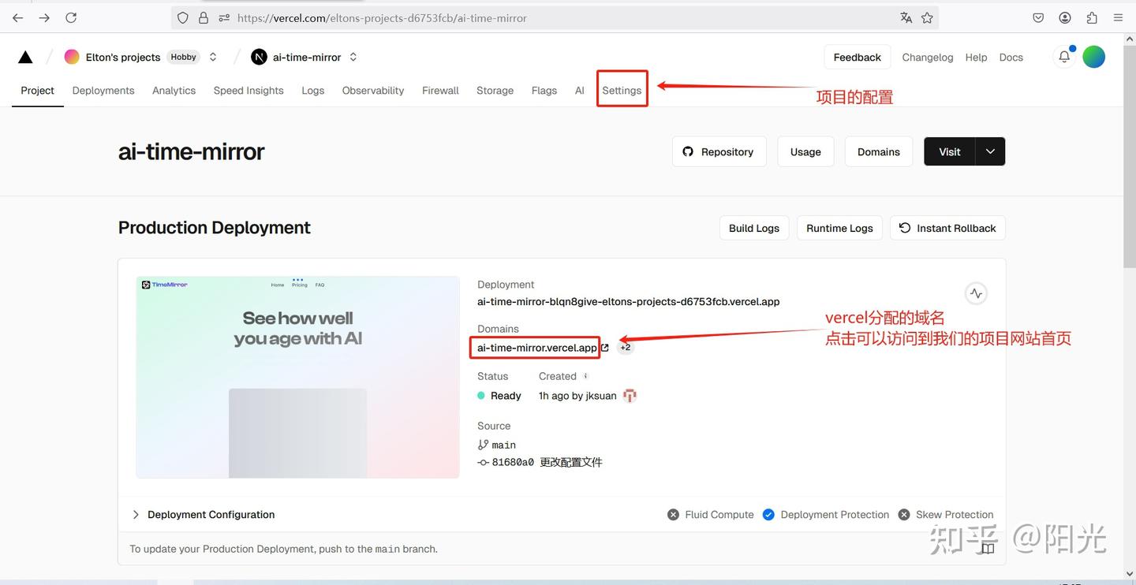Open the Visit dropdown arrow

click(x=990, y=151)
